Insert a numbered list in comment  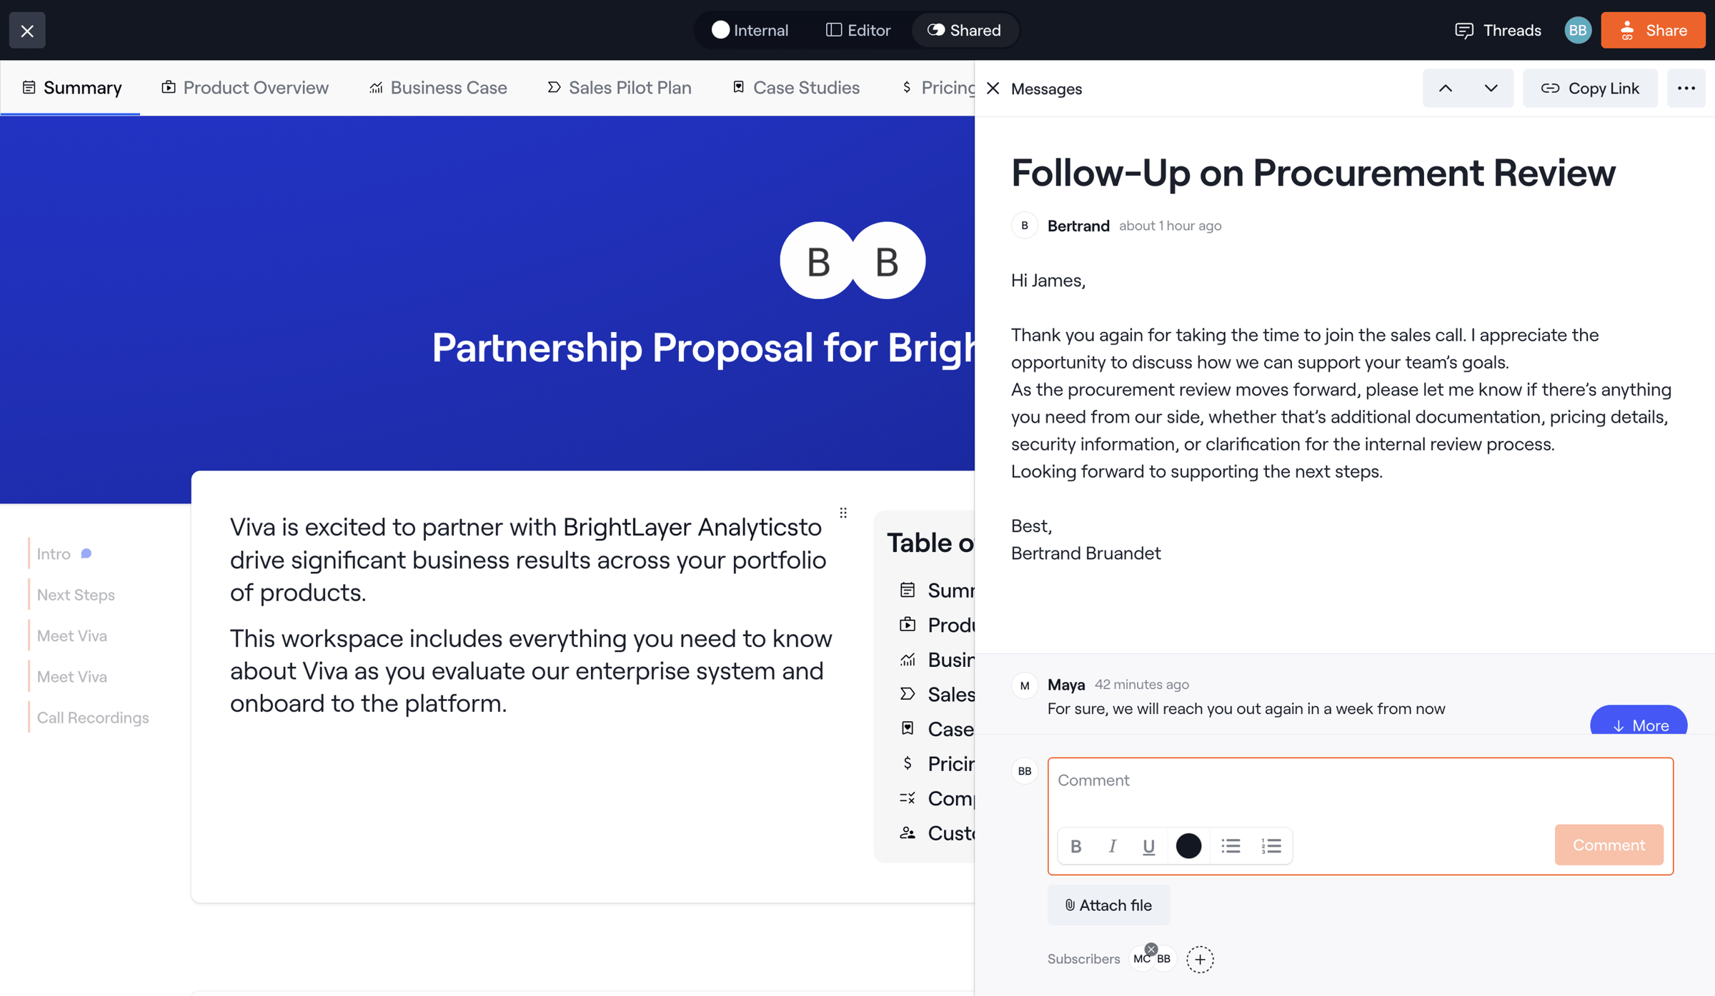[x=1271, y=845]
